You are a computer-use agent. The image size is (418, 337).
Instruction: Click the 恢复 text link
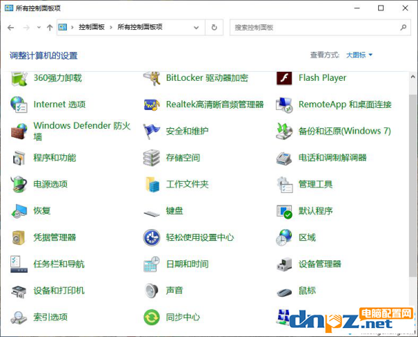coord(42,210)
